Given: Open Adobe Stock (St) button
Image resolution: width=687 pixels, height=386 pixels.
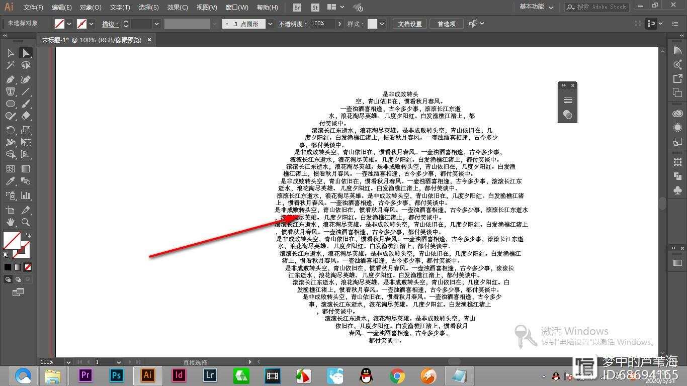Looking at the screenshot, I should pos(315,7).
